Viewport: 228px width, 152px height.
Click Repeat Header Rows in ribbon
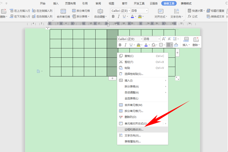pyautogui.click(x=216, y=11)
